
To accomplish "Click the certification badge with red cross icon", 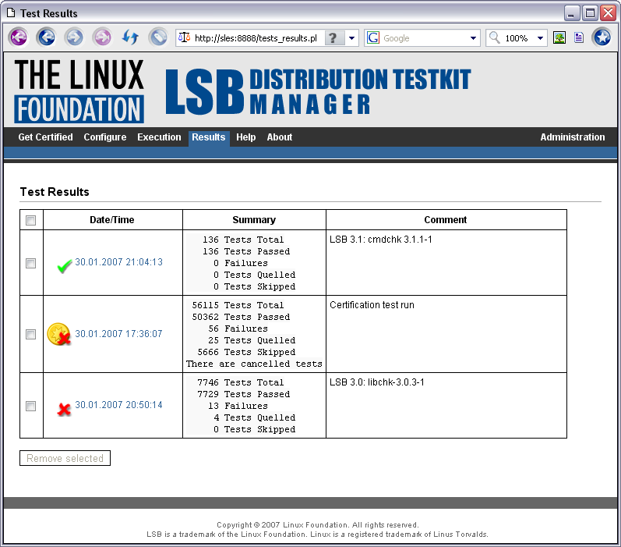I will pyautogui.click(x=59, y=334).
